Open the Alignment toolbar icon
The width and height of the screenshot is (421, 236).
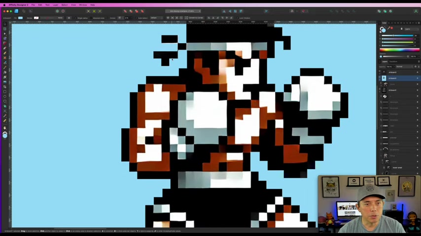click(266, 11)
